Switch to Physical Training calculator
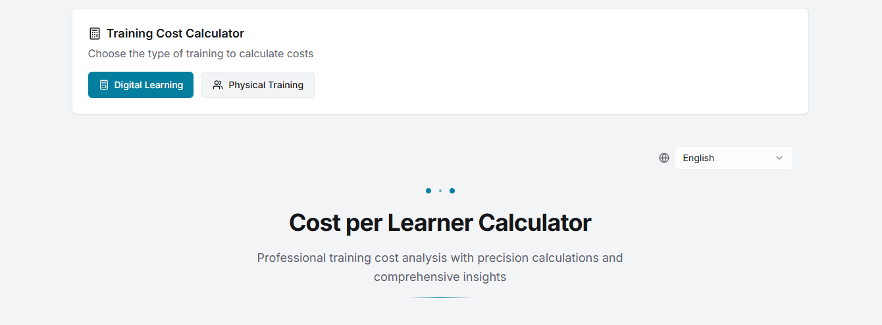This screenshot has width=882, height=325. click(x=258, y=85)
